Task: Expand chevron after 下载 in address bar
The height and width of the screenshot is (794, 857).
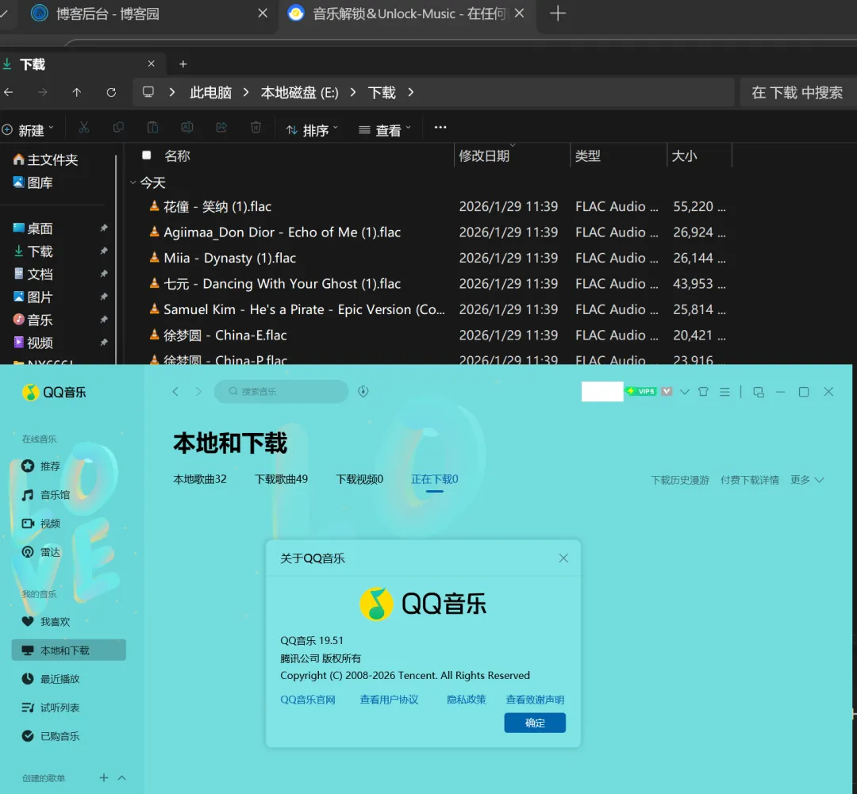Action: (x=411, y=92)
